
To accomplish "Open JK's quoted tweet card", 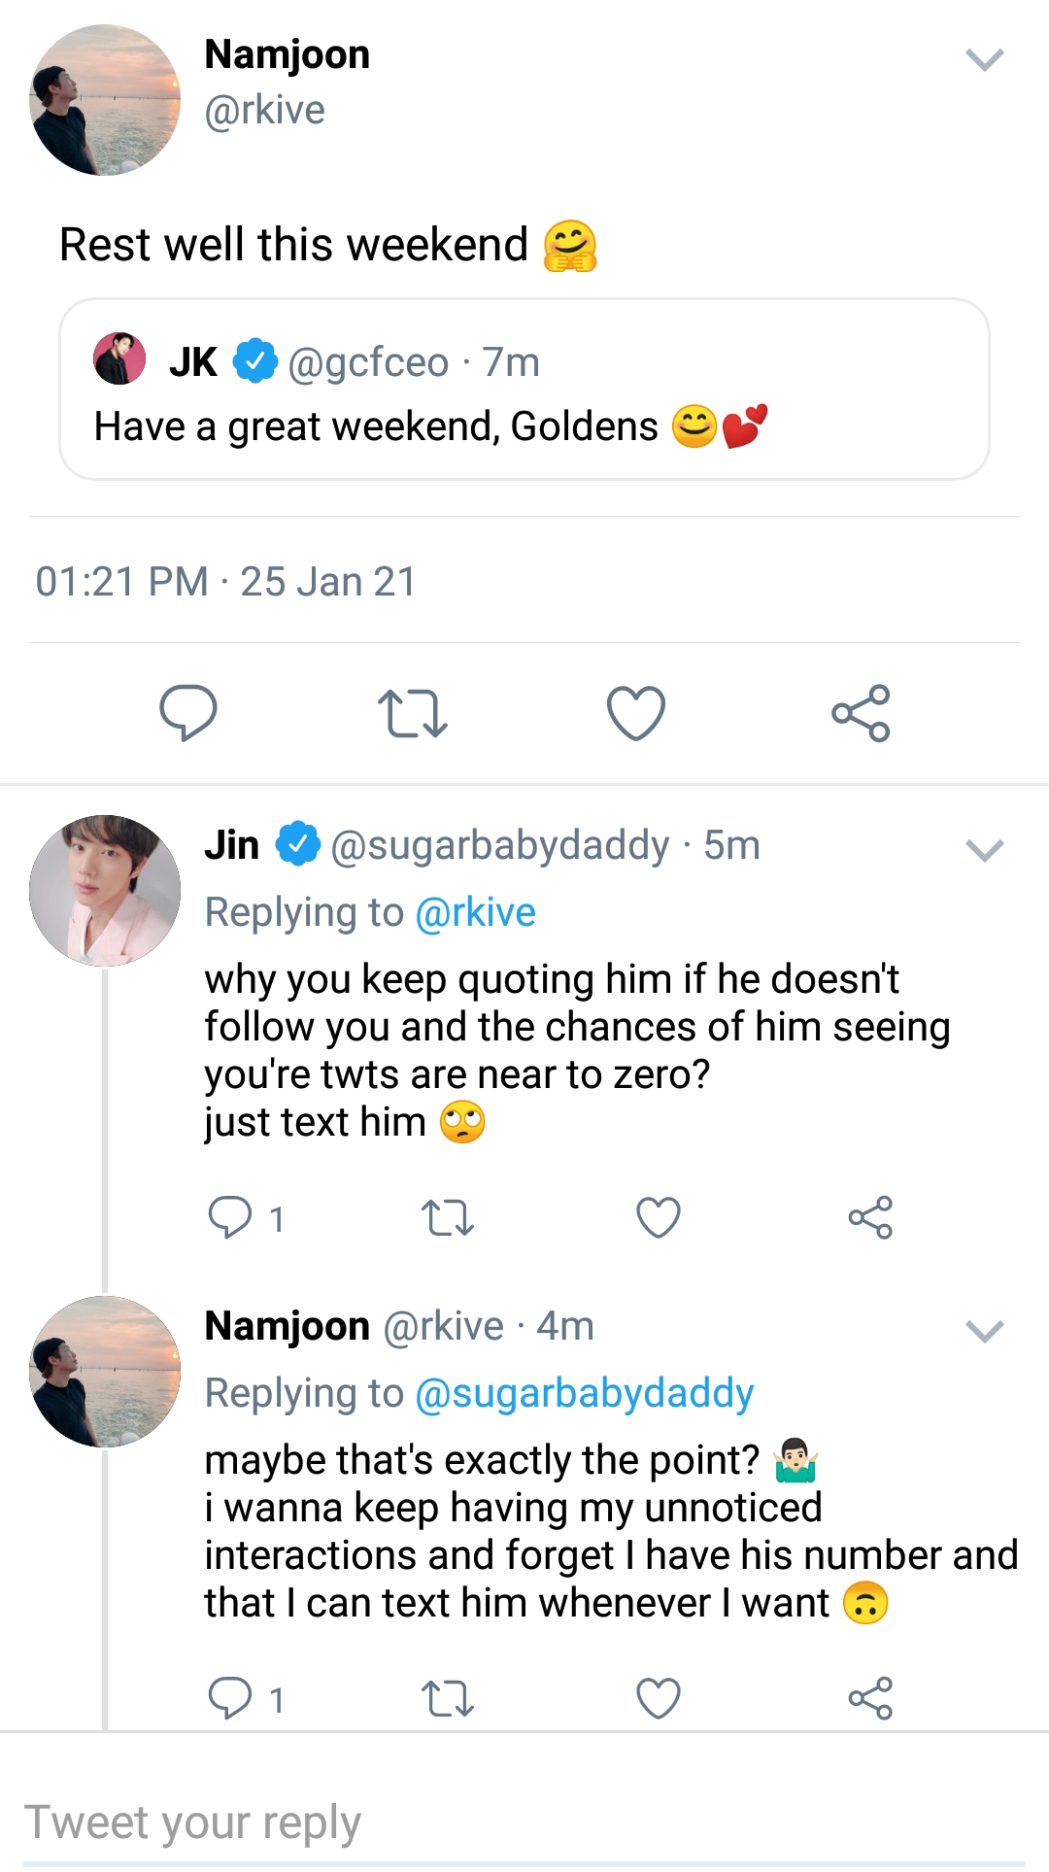I will [524, 390].
